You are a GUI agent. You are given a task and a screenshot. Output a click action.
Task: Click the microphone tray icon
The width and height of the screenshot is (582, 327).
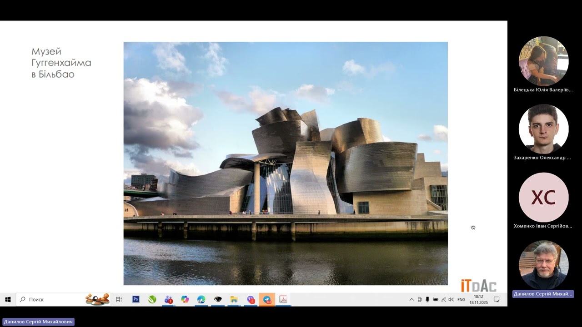click(x=427, y=299)
